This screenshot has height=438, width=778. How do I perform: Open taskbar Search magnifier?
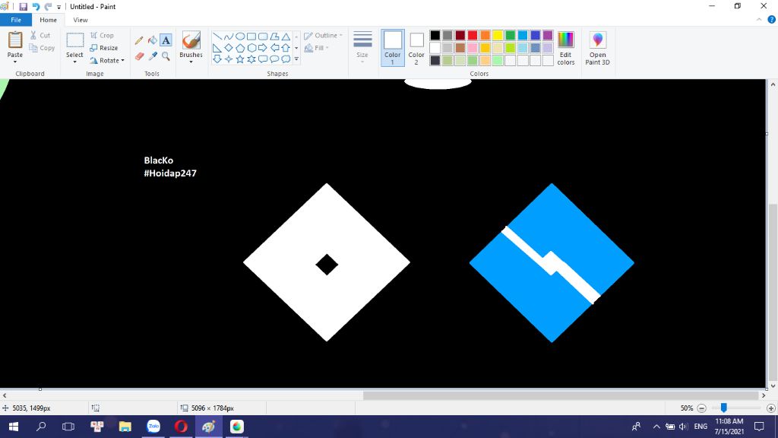click(41, 427)
